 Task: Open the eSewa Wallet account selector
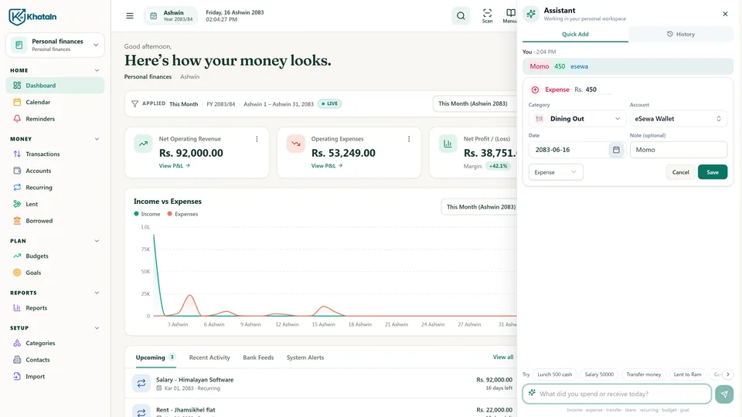pos(678,119)
